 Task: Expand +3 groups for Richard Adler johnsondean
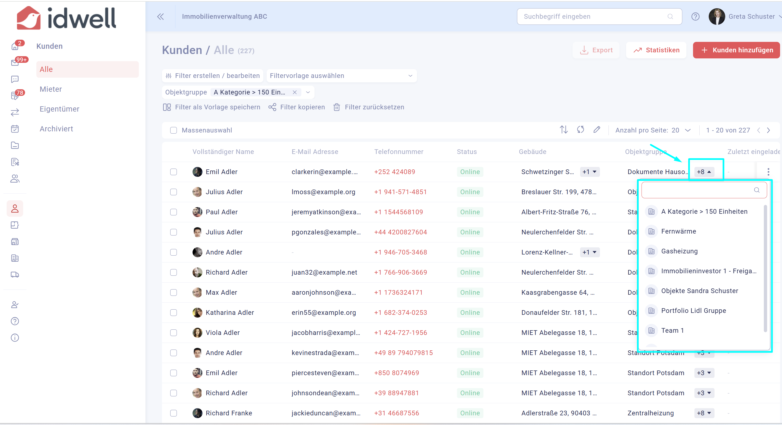704,393
